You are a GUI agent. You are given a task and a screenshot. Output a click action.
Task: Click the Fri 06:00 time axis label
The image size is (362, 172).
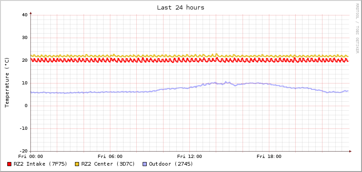110,157
